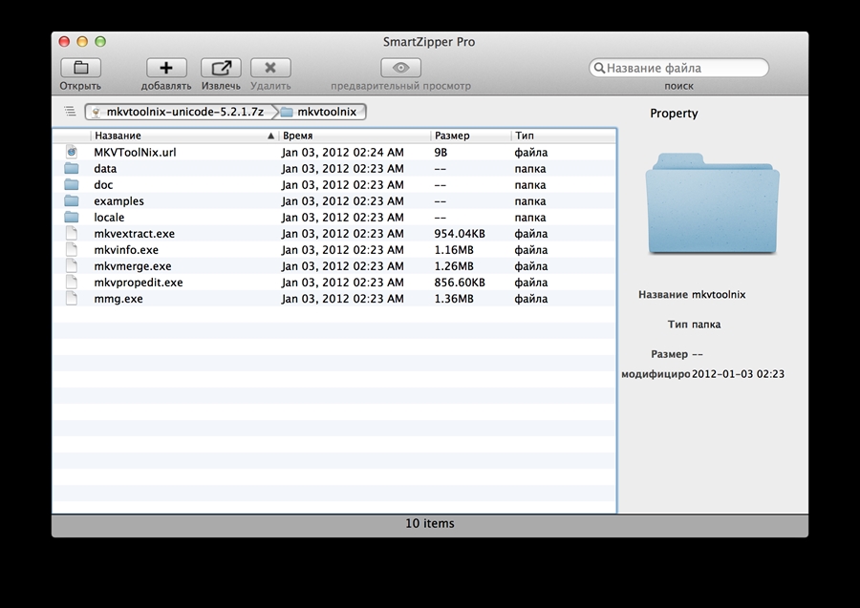The width and height of the screenshot is (860, 608).
Task: Click the 856.60KB size value
Action: point(460,283)
